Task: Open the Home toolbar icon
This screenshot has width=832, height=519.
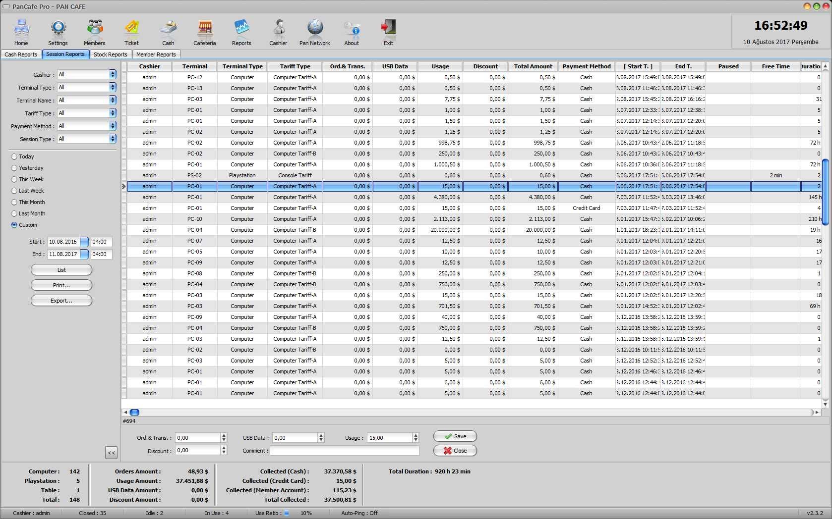Action: [x=21, y=33]
